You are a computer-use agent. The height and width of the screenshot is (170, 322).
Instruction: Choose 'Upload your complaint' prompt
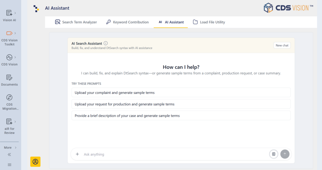[181, 93]
